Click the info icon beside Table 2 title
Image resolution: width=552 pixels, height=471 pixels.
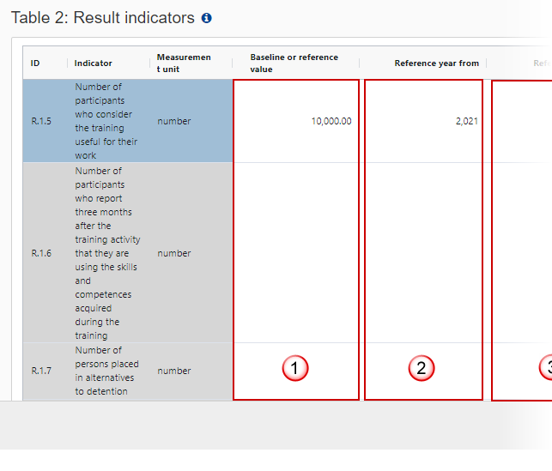coord(206,18)
